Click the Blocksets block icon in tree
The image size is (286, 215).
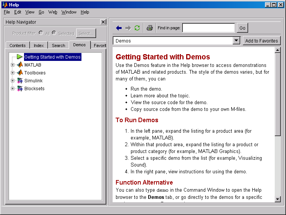[20, 88]
